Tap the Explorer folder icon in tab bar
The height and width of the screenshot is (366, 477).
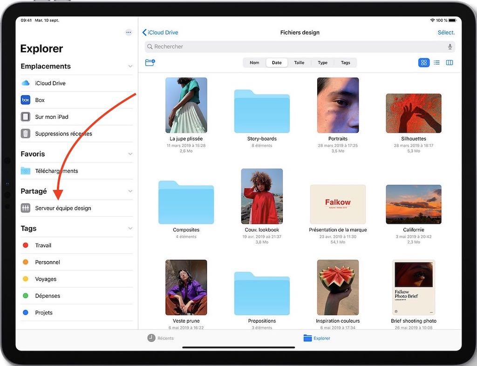tap(307, 338)
